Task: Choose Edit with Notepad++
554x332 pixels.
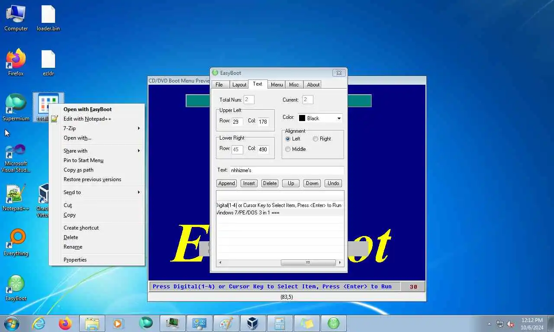Action: click(97, 119)
